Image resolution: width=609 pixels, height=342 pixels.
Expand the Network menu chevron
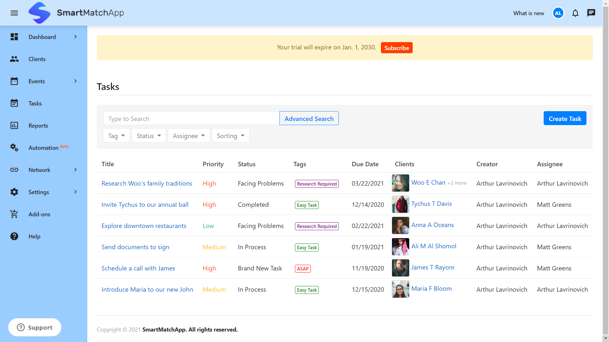(75, 170)
